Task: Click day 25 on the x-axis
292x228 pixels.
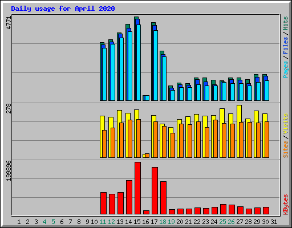Action: [x=222, y=222]
